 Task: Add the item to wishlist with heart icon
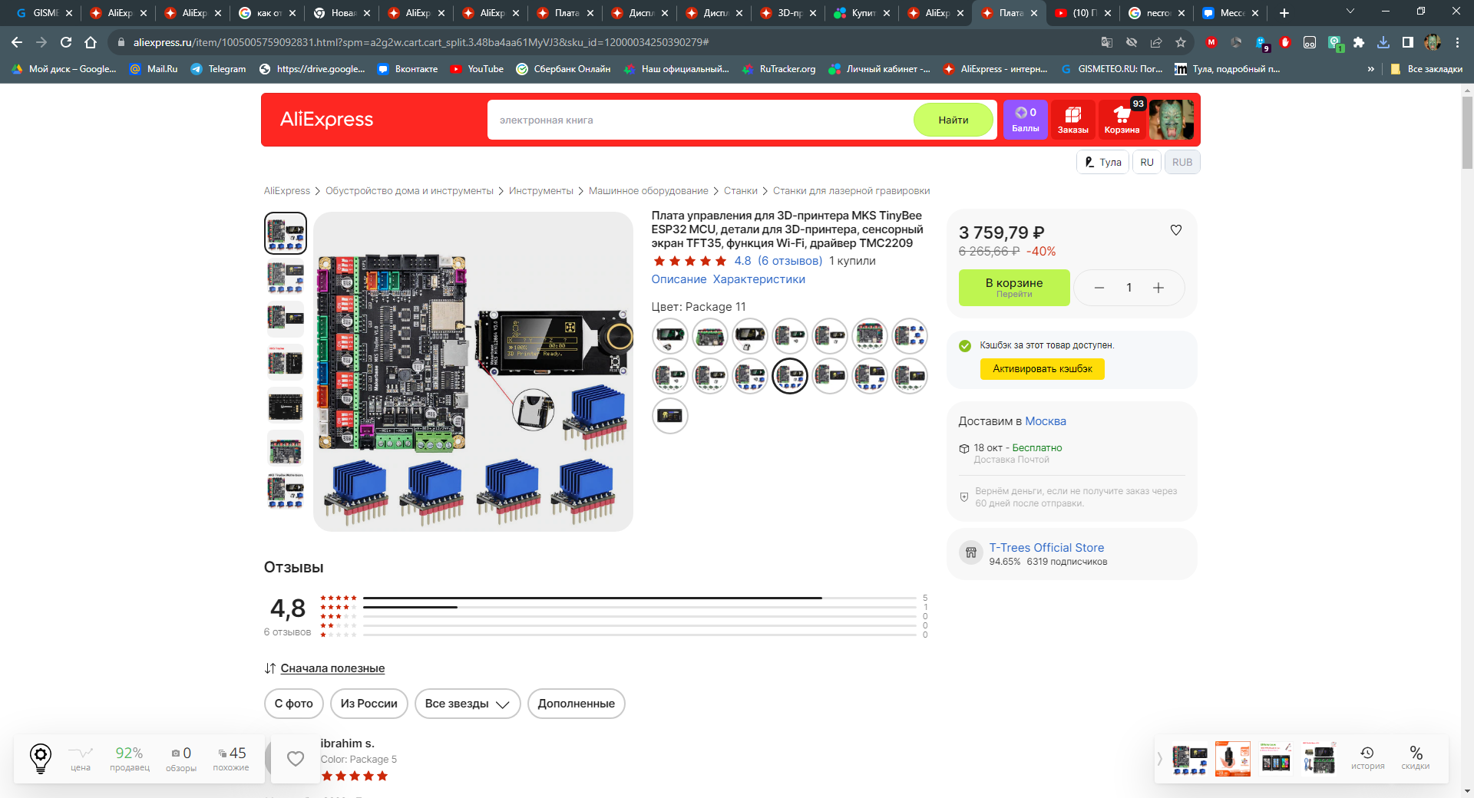(x=1176, y=230)
